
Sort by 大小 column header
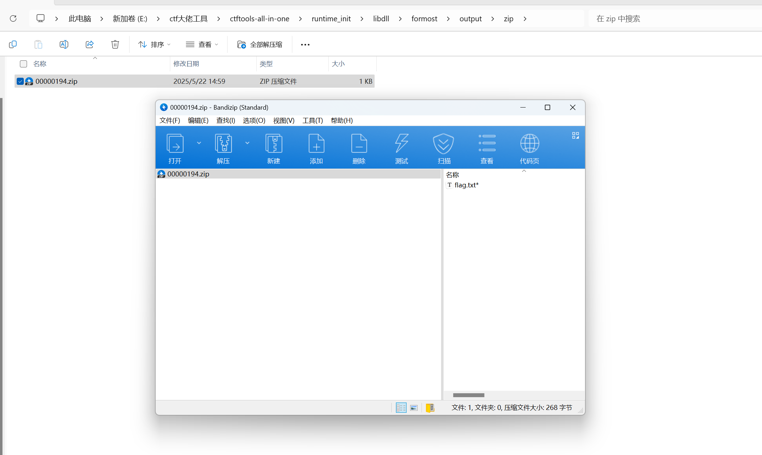353,64
